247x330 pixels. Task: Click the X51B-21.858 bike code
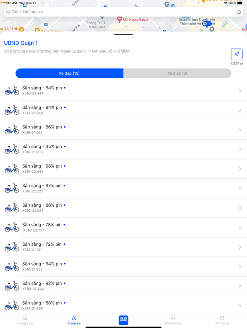click(32, 269)
